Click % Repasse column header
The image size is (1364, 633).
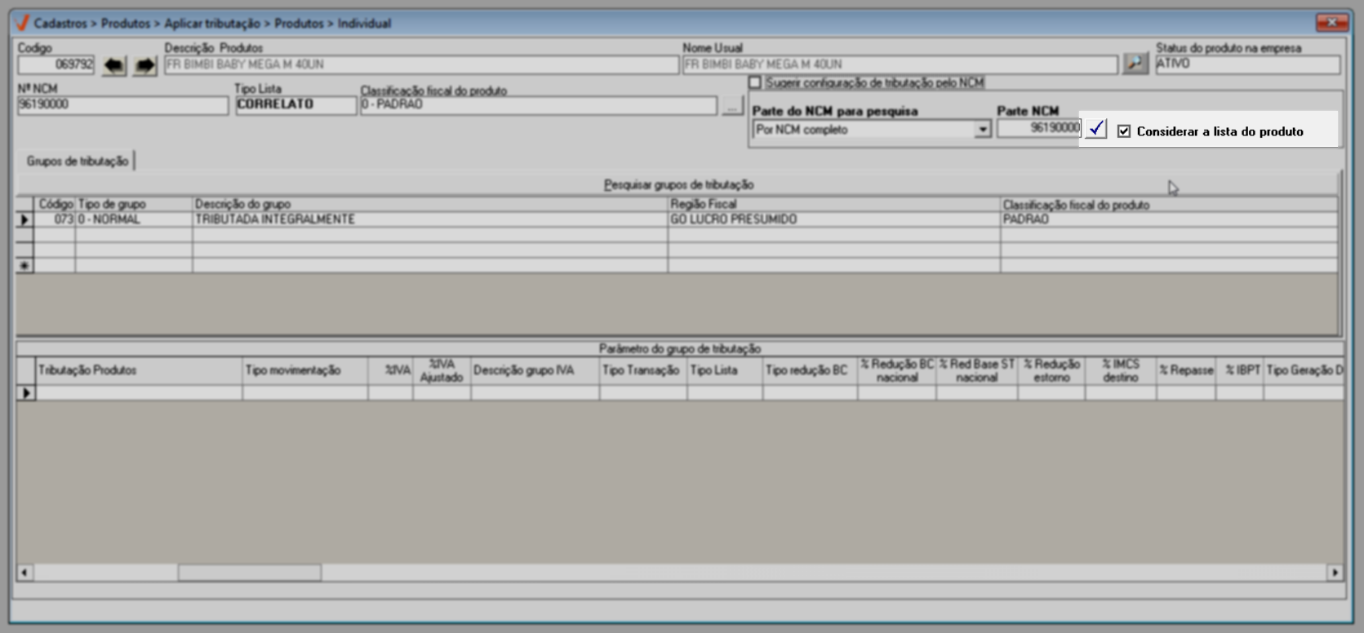[x=1186, y=371]
